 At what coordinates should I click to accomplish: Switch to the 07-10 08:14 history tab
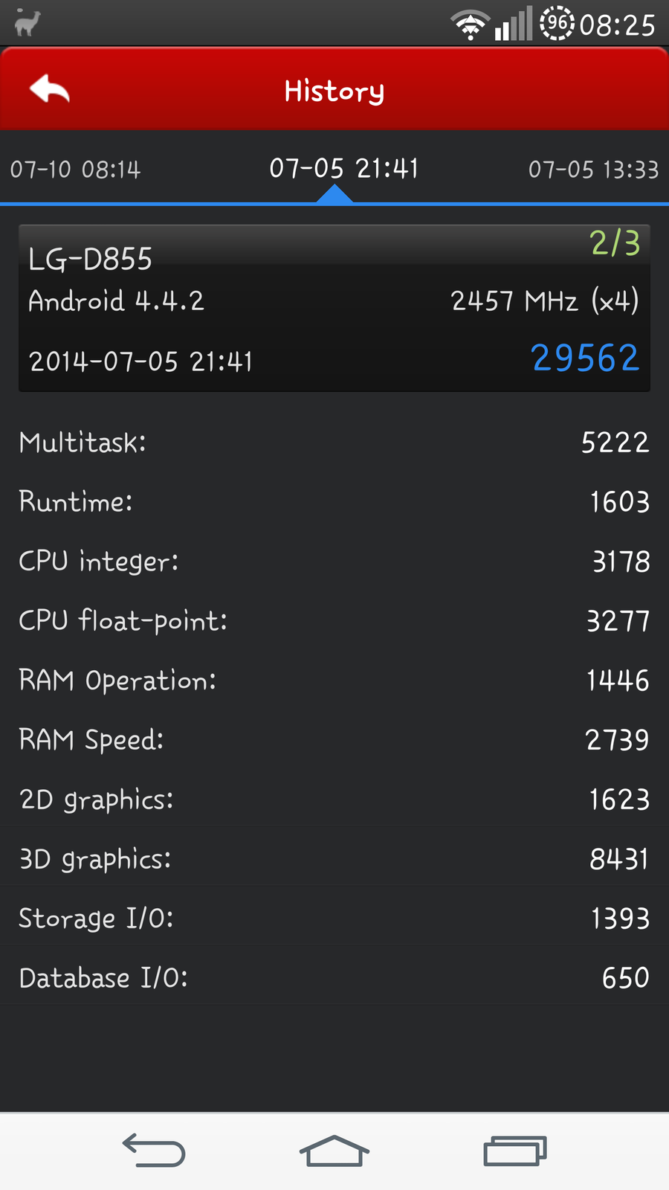[x=76, y=170]
